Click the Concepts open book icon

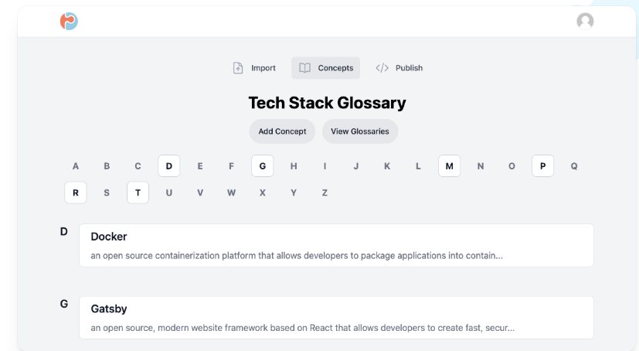[305, 68]
